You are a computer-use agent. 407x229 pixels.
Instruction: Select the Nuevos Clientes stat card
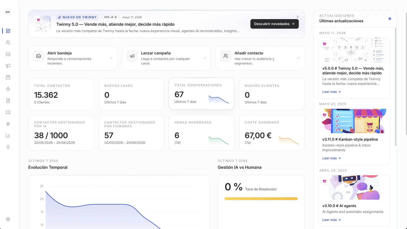[x=272, y=94]
